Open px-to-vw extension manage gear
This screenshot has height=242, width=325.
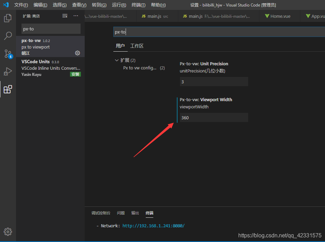77,53
